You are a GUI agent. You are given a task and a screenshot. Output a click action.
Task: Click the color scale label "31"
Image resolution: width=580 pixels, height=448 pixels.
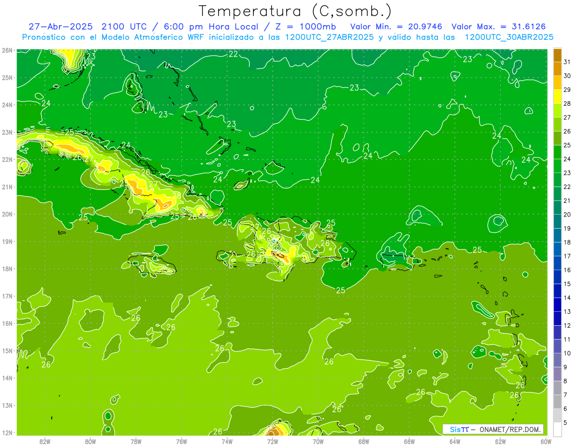(x=567, y=62)
